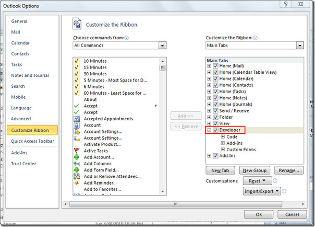Click the Add Form Field plus icon
This screenshot has width=315, height=227.
coord(77,170)
